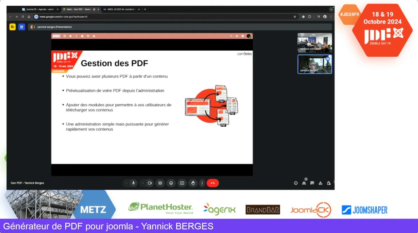Turn off the camera in Meet
The width and height of the screenshot is (418, 233).
pos(150,183)
